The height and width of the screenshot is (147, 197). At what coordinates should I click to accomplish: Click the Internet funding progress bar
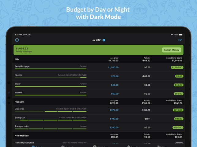[51, 95]
